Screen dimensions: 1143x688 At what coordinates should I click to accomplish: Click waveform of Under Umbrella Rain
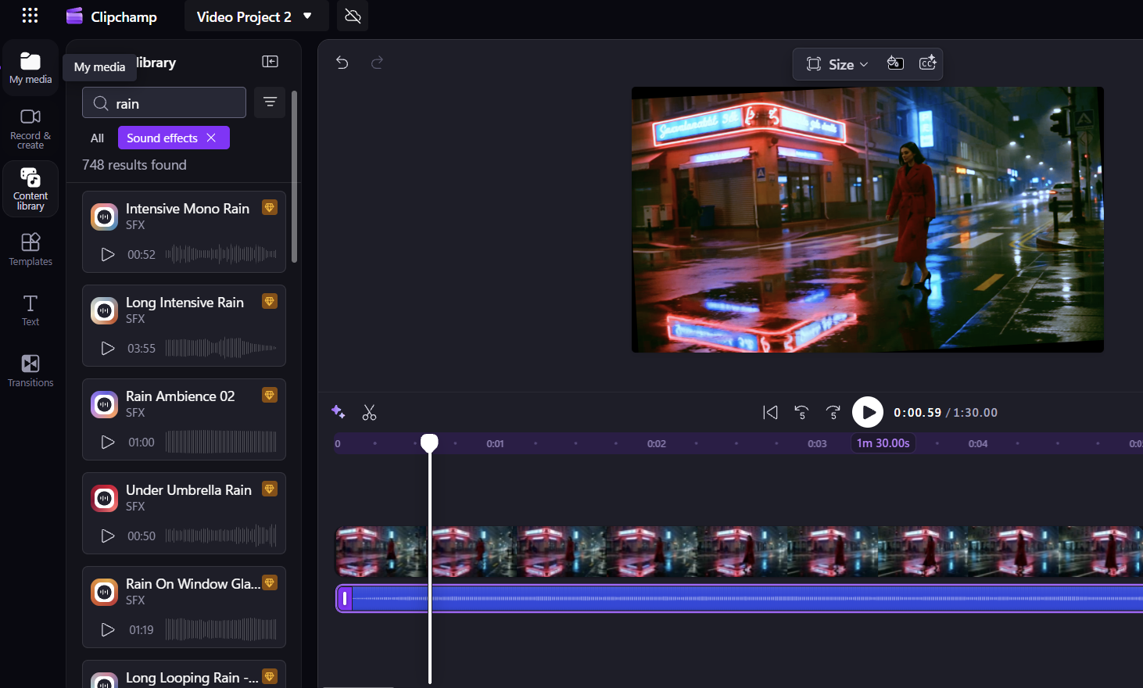click(x=220, y=536)
